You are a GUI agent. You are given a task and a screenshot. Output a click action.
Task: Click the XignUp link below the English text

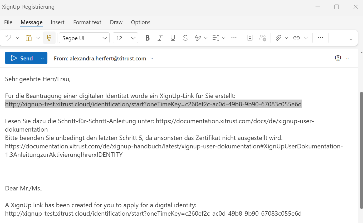click(153, 214)
